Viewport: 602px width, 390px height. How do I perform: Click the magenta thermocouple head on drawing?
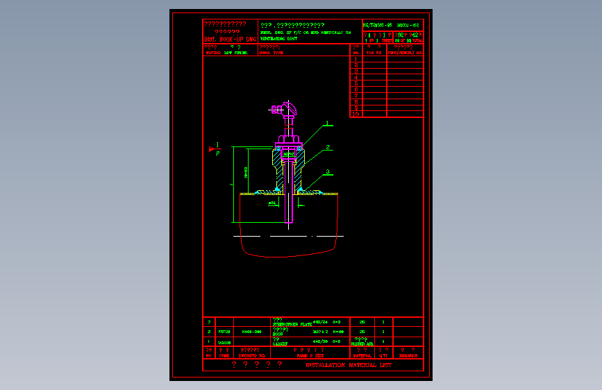pyautogui.click(x=285, y=109)
